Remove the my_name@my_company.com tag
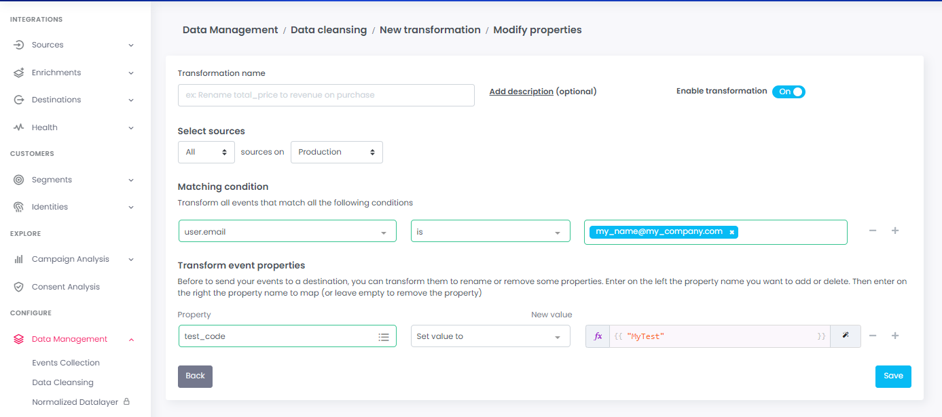The width and height of the screenshot is (942, 417). click(x=731, y=232)
